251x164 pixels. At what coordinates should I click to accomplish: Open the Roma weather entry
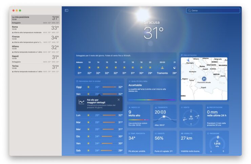tap(35, 29)
